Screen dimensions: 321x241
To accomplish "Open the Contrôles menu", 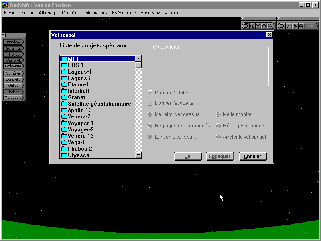I will pos(71,13).
